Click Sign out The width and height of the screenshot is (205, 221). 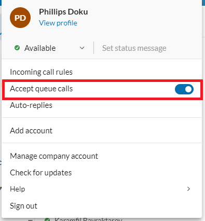23,206
